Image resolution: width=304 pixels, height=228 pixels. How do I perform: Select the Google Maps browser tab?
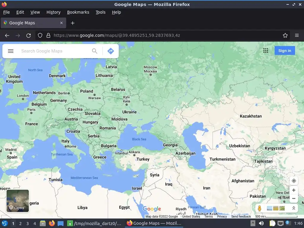click(33, 23)
